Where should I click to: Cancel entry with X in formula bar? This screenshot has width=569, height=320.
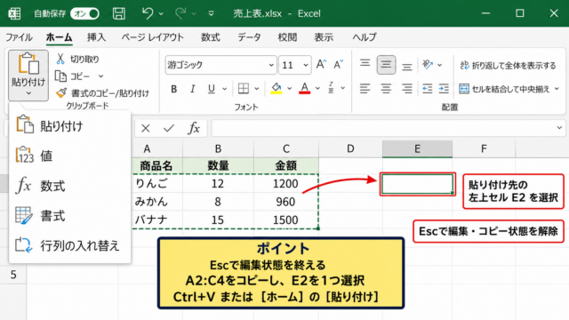(146, 128)
